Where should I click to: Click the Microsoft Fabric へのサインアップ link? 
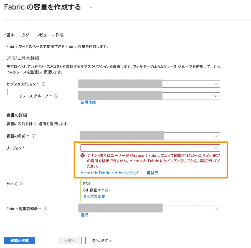coord(109,173)
